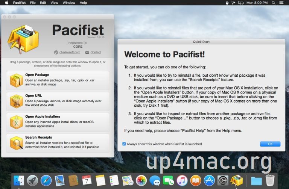Viewport: 289px width, 189px height.
Task: Open the Edit menu
Action: pos(43,3)
